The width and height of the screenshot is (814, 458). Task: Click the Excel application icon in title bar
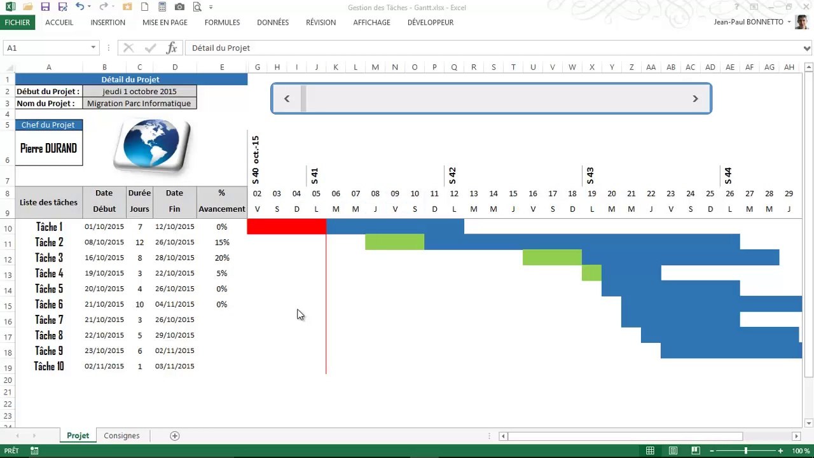(10, 7)
